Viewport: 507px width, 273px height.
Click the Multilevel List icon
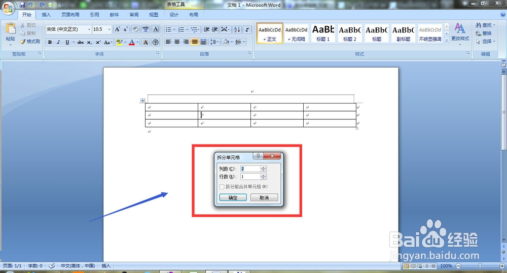[x=194, y=29]
